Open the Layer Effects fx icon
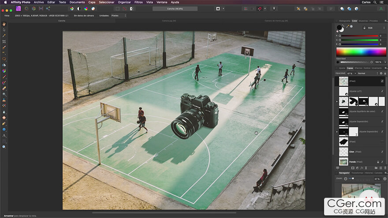388x218 pixels. coord(362,168)
